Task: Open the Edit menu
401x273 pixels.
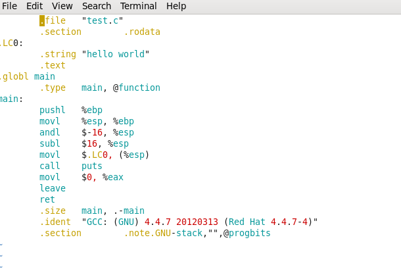Action: point(35,6)
